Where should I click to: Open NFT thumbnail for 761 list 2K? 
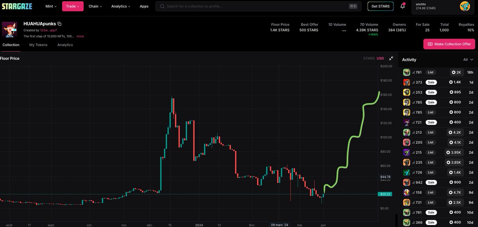pos(407,72)
